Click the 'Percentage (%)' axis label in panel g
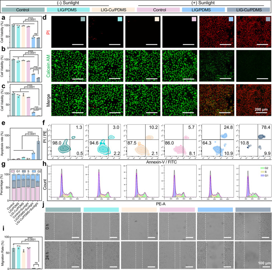Viewport: 272px width, 270px height. [x=2, y=185]
